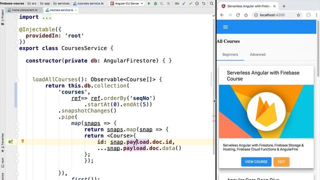This screenshot has height=180, width=320.
Task: Click browser home icon
Action: [246, 15]
